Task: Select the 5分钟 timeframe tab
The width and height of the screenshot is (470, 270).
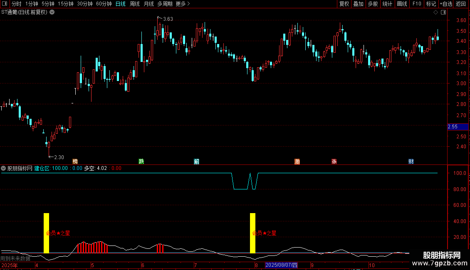Action: coord(48,4)
